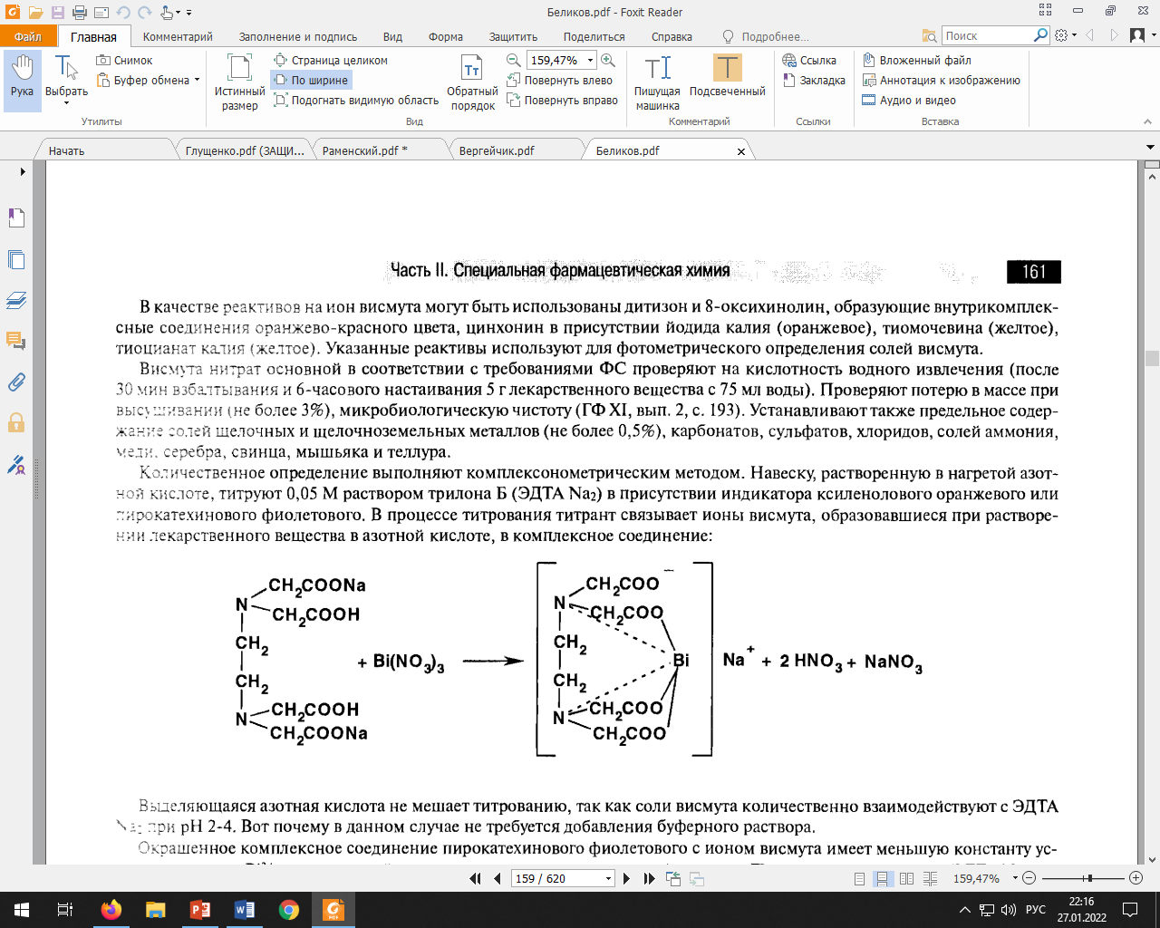Open Firefox from the taskbar
Viewport: 1160px width, 928px height.
pyautogui.click(x=111, y=910)
